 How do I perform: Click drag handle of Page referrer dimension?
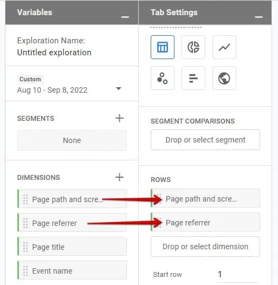click(x=25, y=223)
